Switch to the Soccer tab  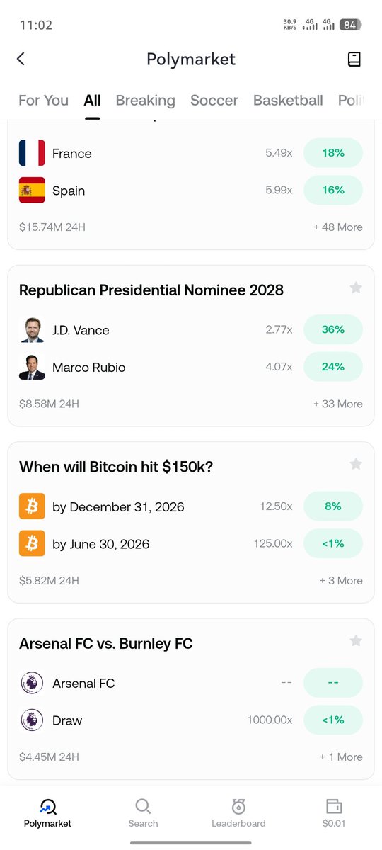(x=214, y=101)
